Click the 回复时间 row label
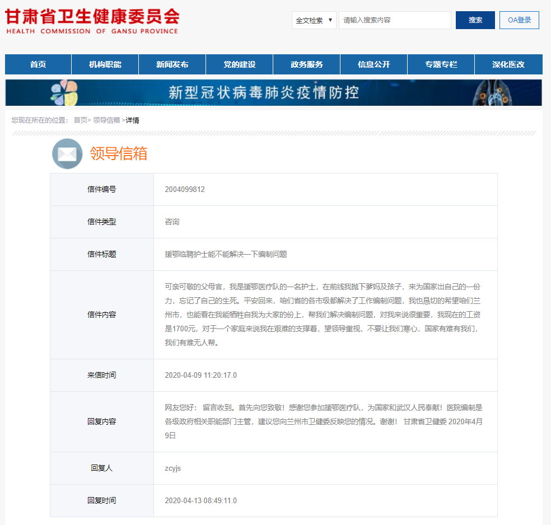Screen dimensions: 551x525 [x=101, y=500]
